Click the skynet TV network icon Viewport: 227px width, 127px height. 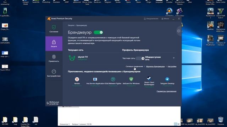point(72,58)
